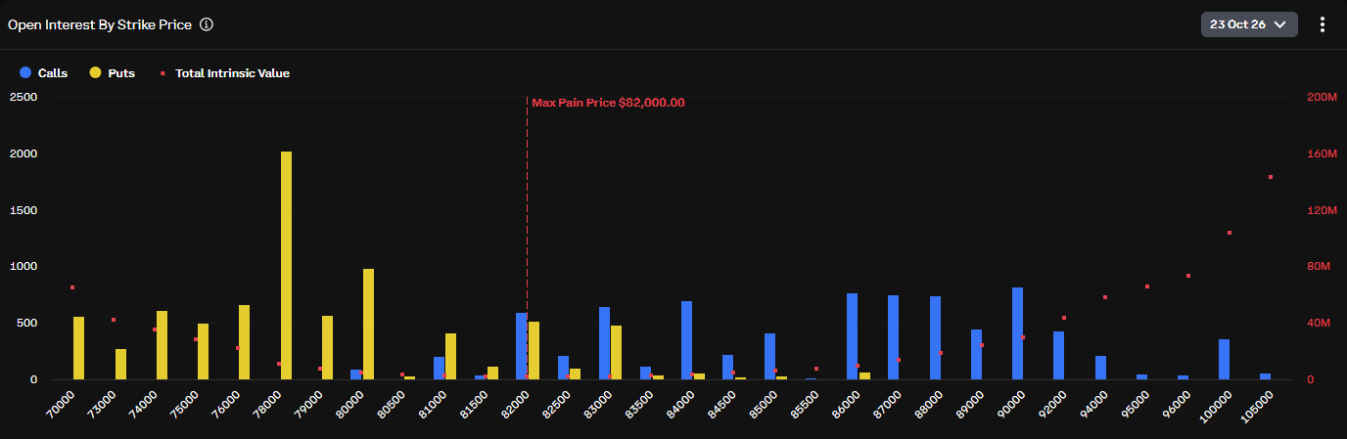Click the puts bar at strike 70000
This screenshot has width=1347, height=439.
(78, 348)
